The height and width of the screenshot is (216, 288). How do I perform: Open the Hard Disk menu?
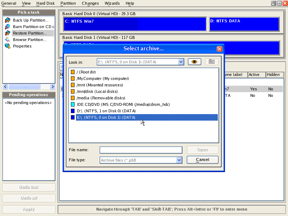click(45, 3)
